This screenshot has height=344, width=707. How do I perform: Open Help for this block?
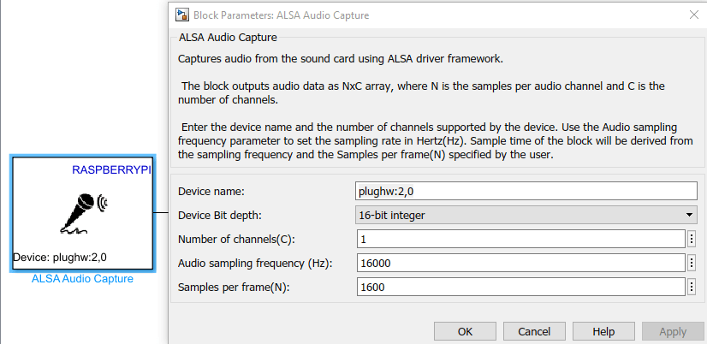pyautogui.click(x=603, y=331)
